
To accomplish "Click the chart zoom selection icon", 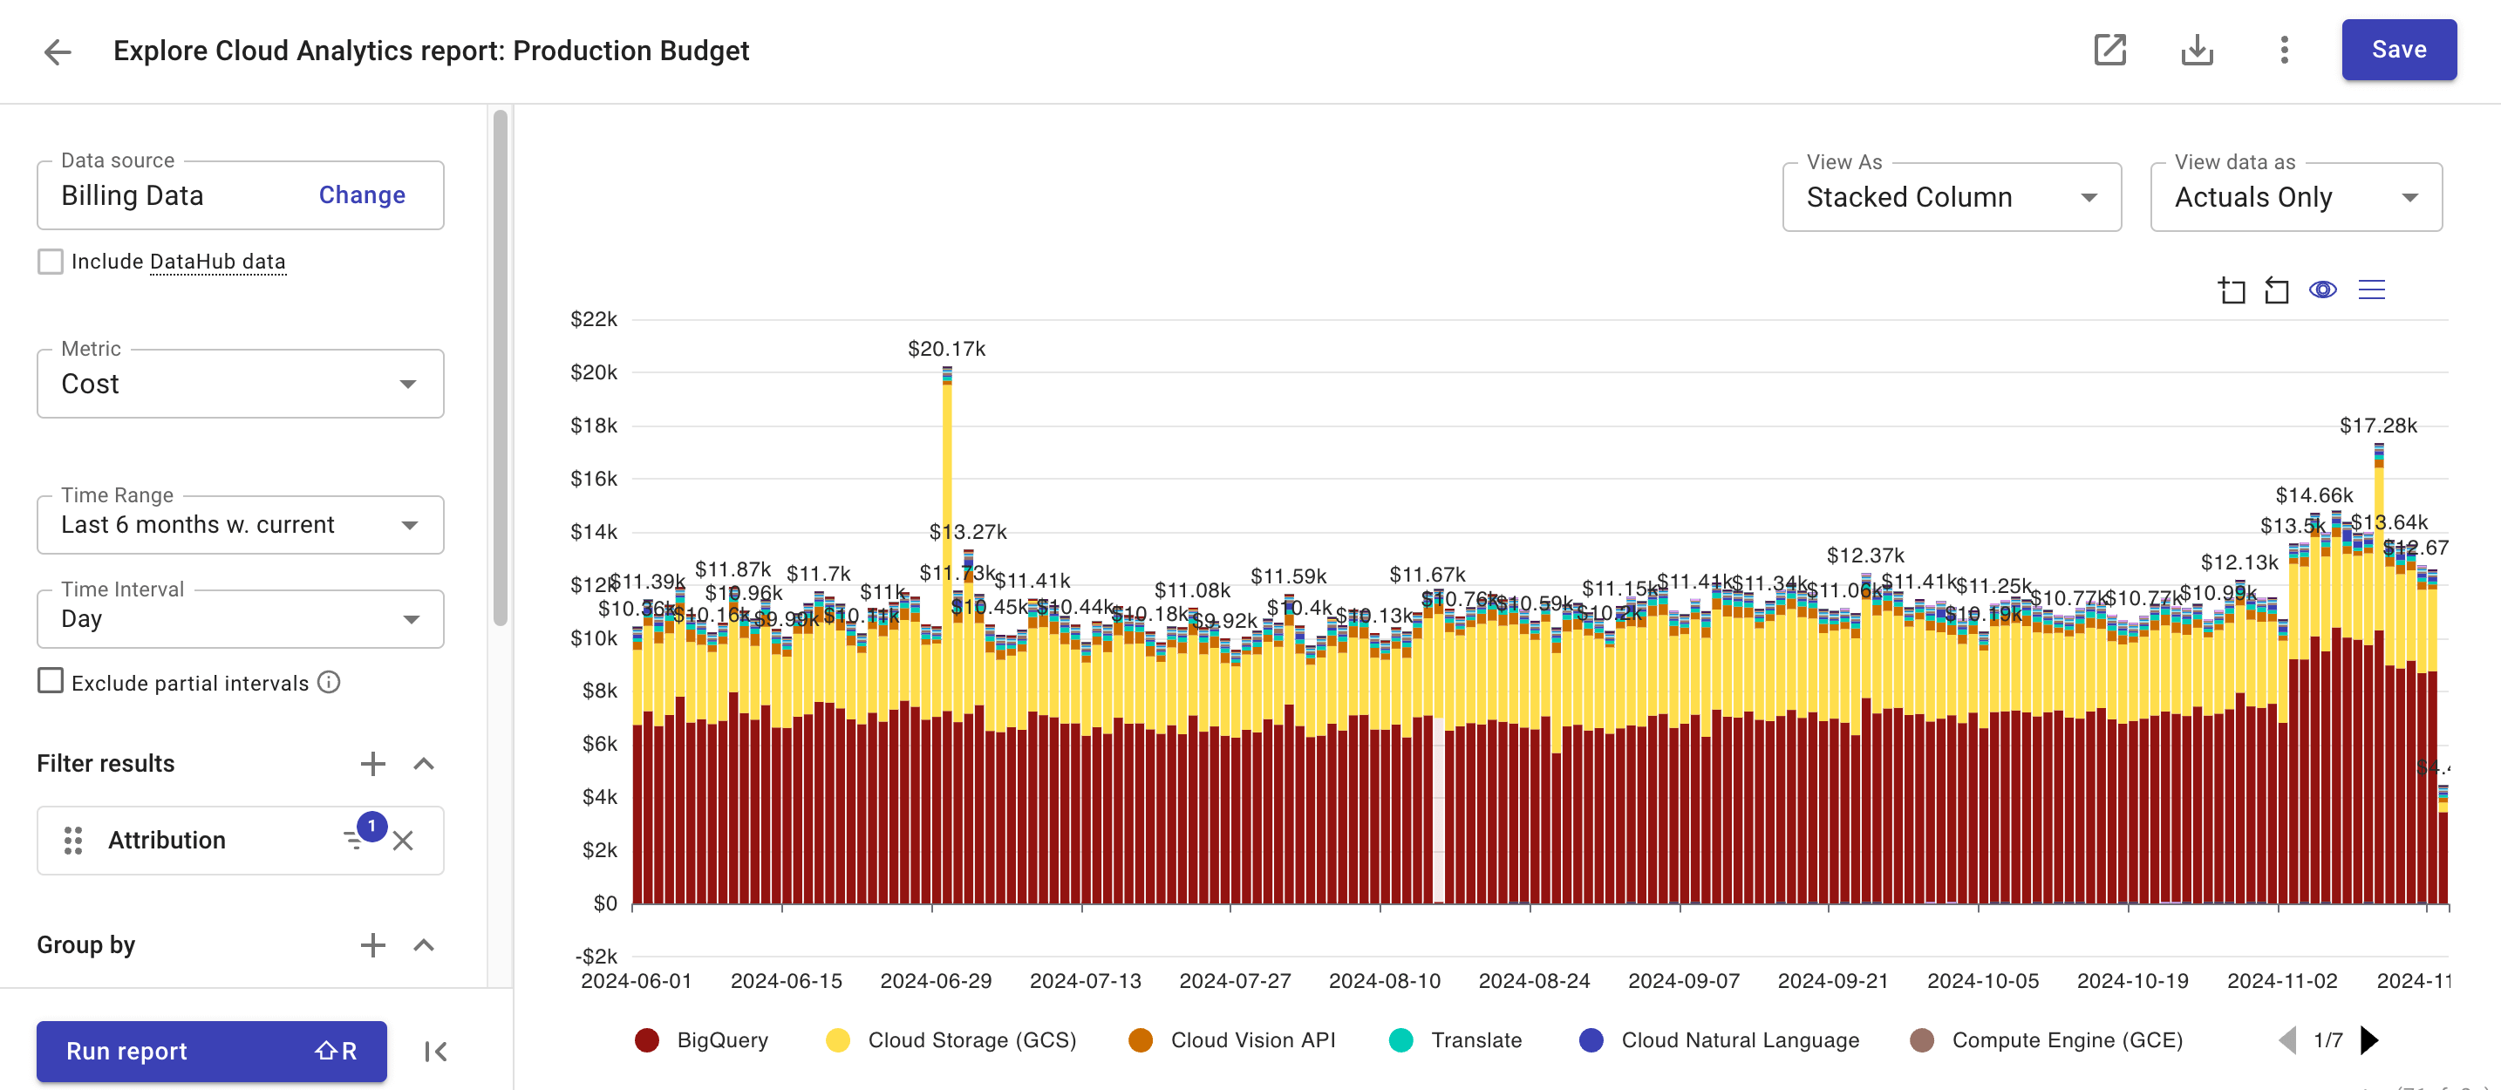I will 2231,290.
